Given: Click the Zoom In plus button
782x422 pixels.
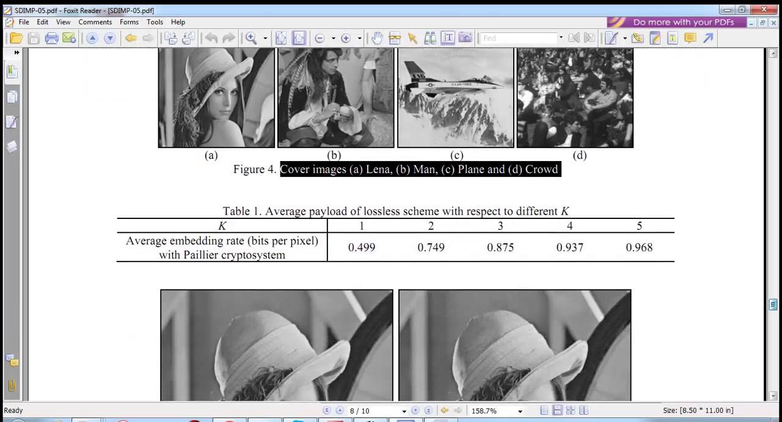Looking at the screenshot, I should tap(346, 38).
